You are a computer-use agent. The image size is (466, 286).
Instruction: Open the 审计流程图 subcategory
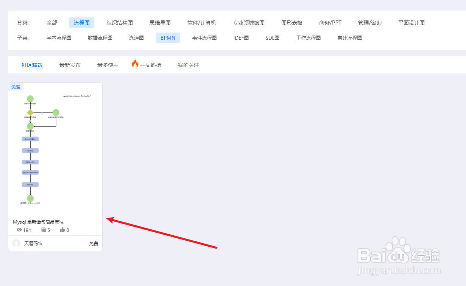(349, 37)
